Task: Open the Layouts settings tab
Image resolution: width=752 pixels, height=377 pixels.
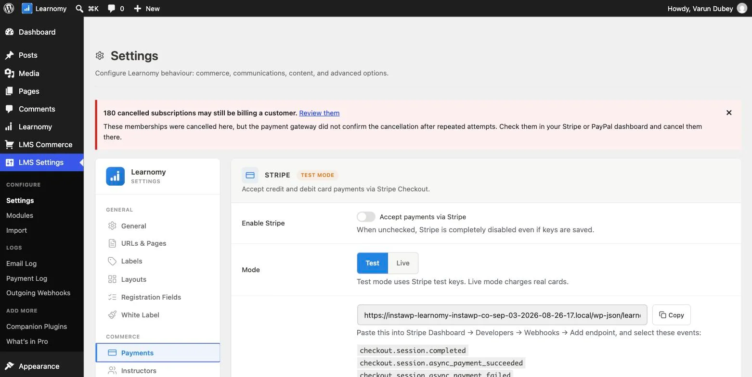Action: pyautogui.click(x=157, y=279)
